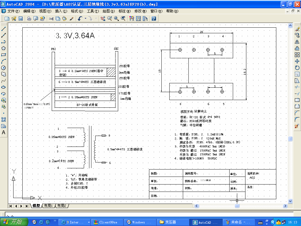Open the 编辑(E) menu
Viewport: 301px width, 226px height.
tap(29, 11)
